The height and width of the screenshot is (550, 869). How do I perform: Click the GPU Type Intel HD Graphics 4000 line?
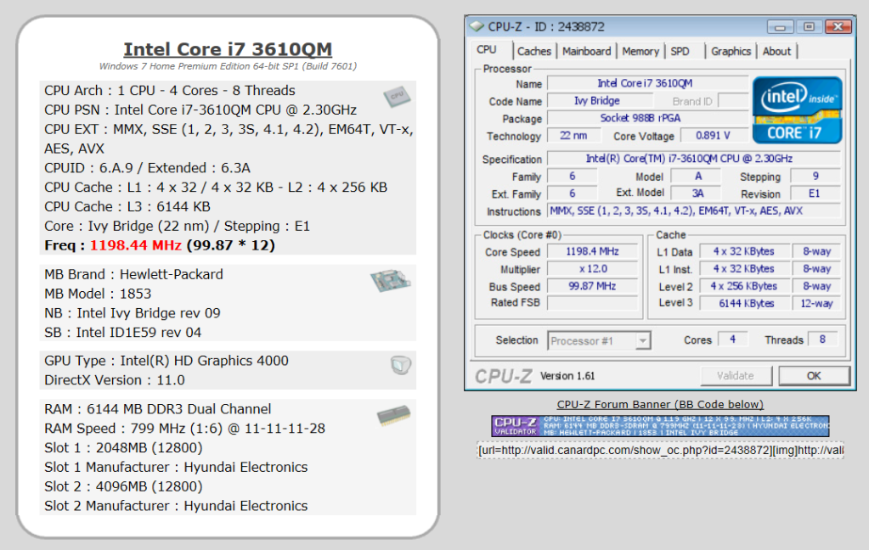(166, 361)
